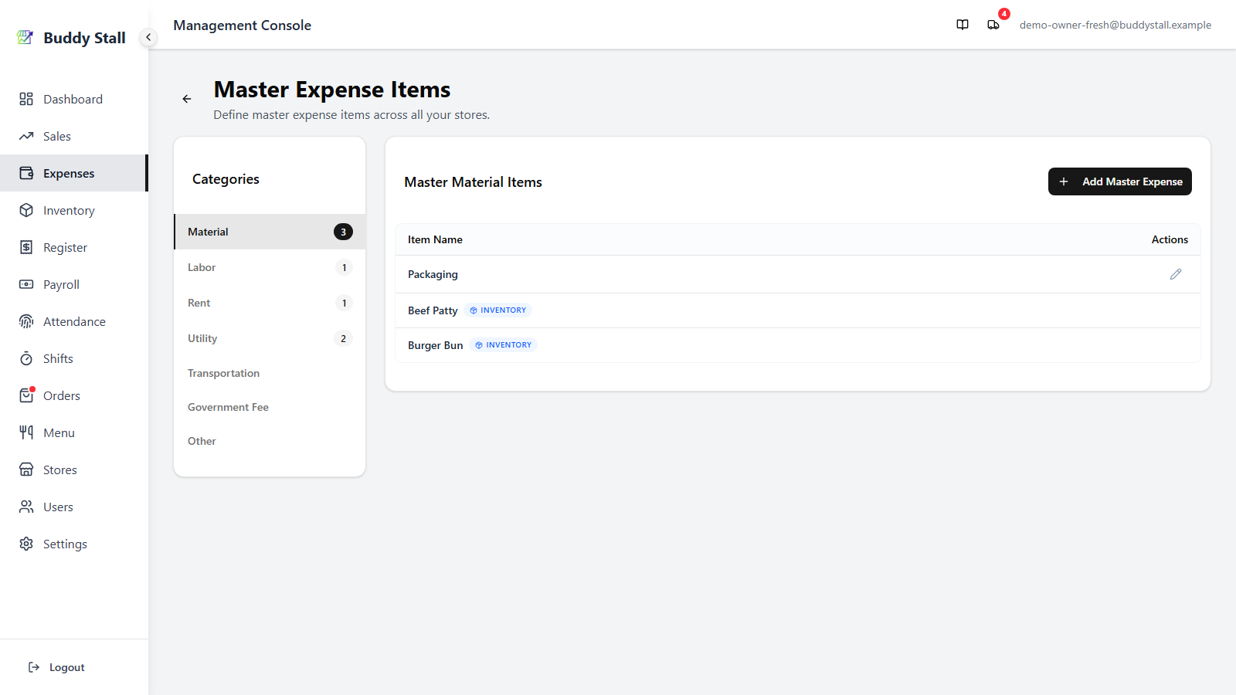Click the Actions column header

click(1170, 239)
